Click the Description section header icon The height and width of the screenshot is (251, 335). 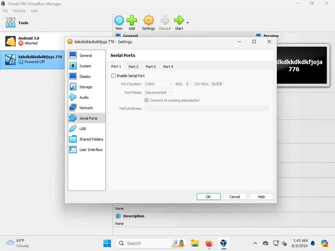click(x=118, y=216)
